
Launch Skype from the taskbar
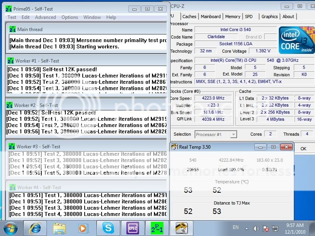(x=107, y=228)
